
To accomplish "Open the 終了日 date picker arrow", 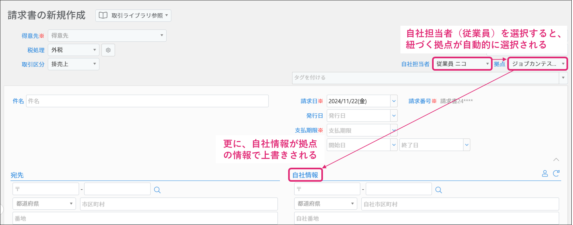I will tap(467, 145).
